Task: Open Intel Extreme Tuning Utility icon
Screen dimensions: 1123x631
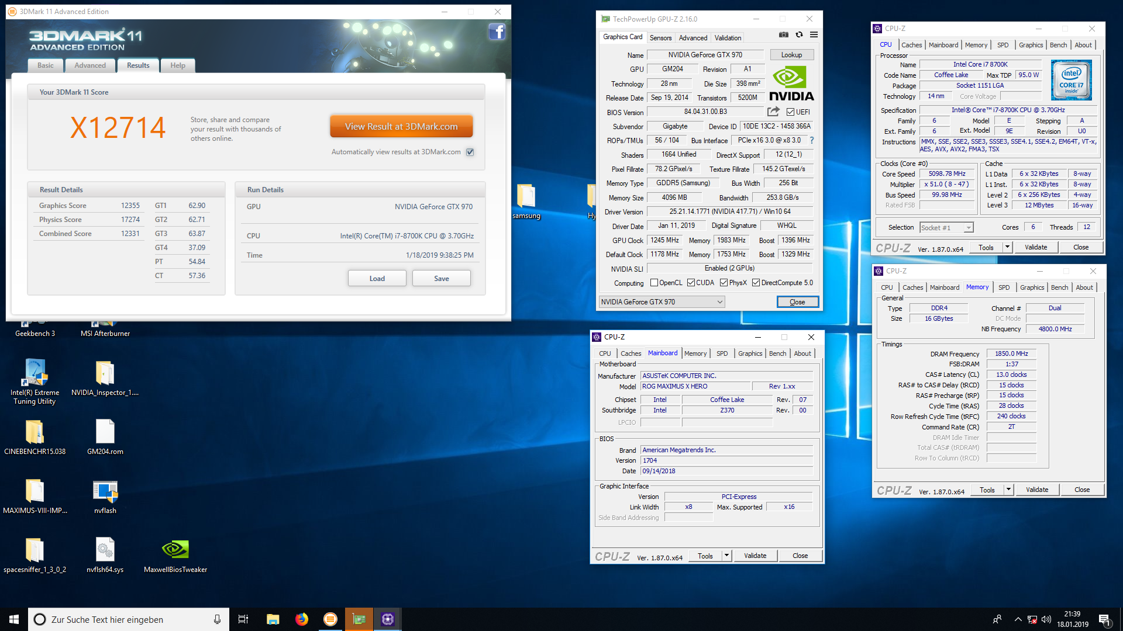Action: click(35, 382)
